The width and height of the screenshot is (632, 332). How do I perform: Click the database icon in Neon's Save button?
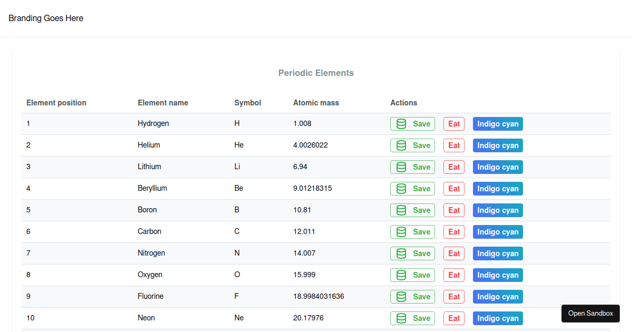[x=401, y=318]
